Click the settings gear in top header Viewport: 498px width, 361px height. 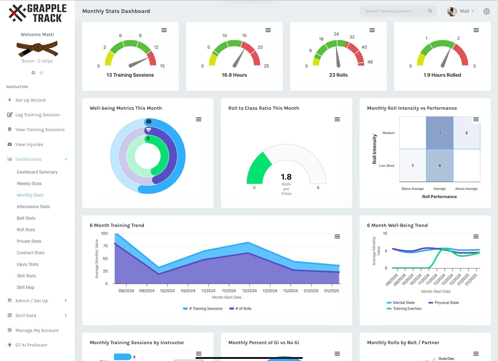[486, 11]
